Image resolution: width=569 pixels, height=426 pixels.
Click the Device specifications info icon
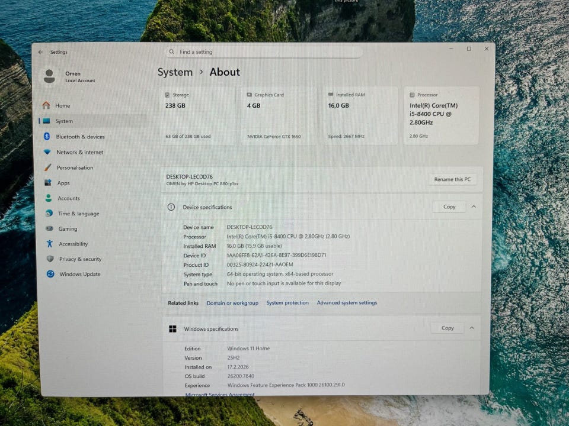point(171,207)
